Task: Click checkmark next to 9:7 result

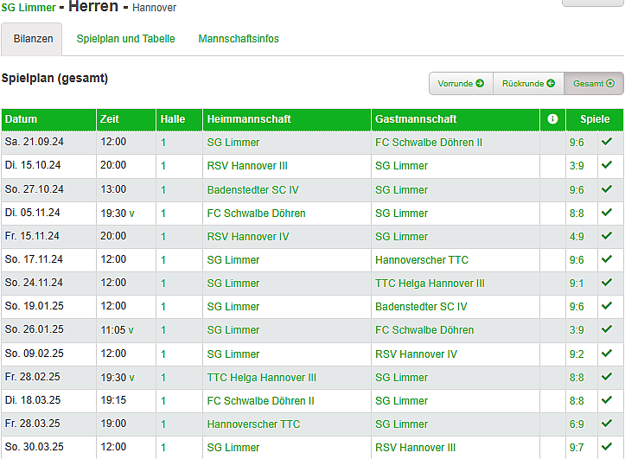Action: 607,448
